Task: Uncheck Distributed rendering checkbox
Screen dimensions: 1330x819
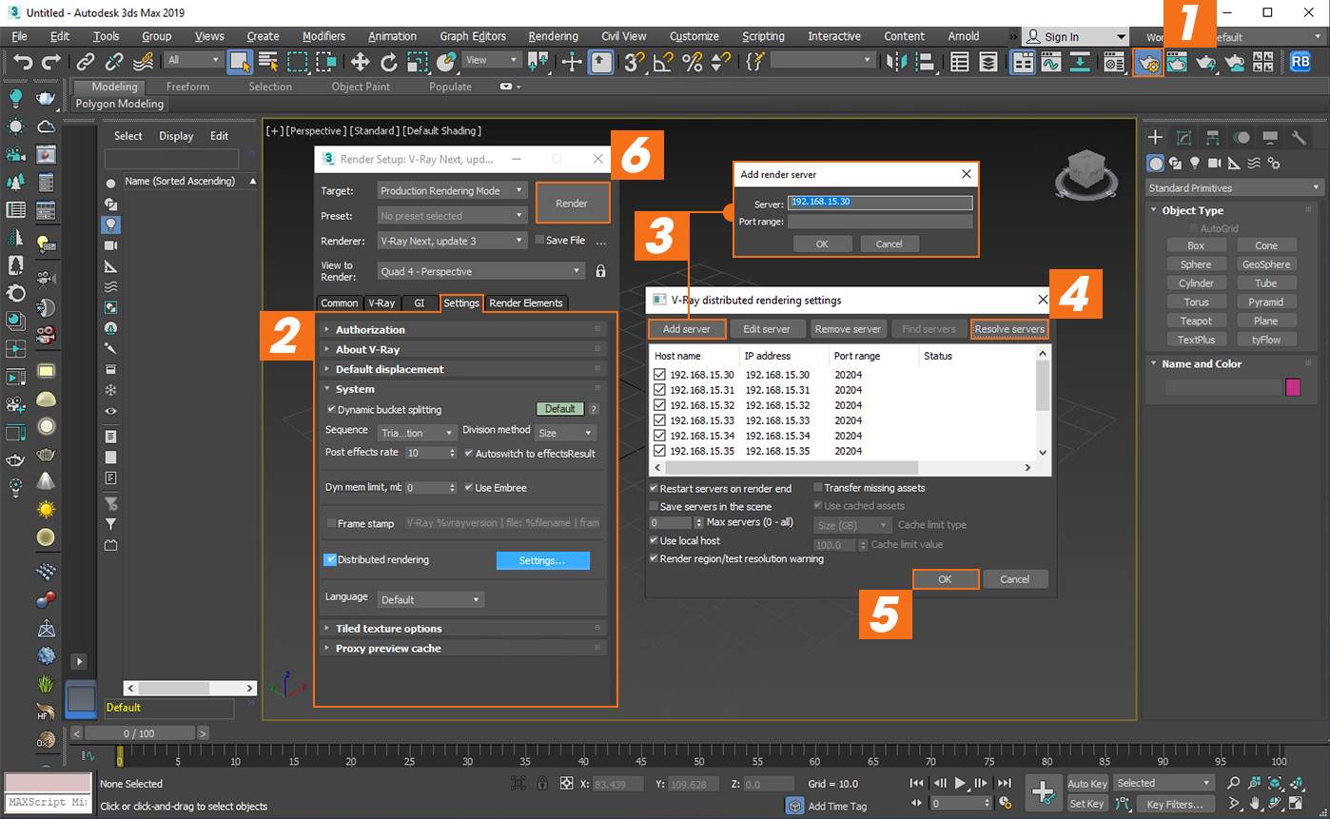Action: [x=330, y=559]
